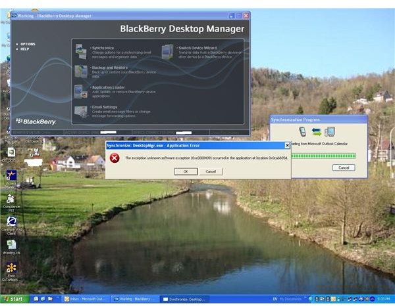The image size is (395, 306).
Task: Open the Compliance PST desktop icon
Action: (11, 199)
